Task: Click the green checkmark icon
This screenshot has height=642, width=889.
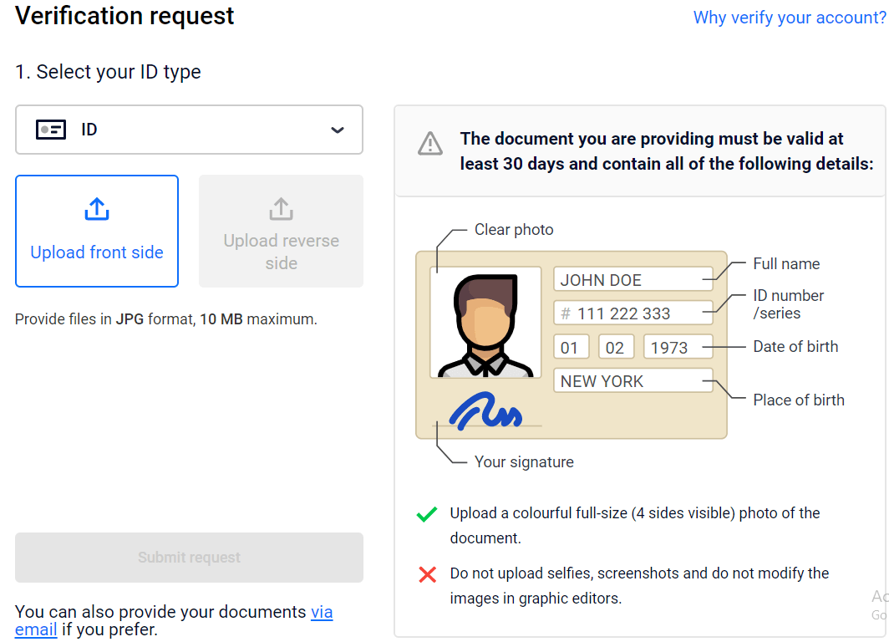Action: pyautogui.click(x=427, y=514)
